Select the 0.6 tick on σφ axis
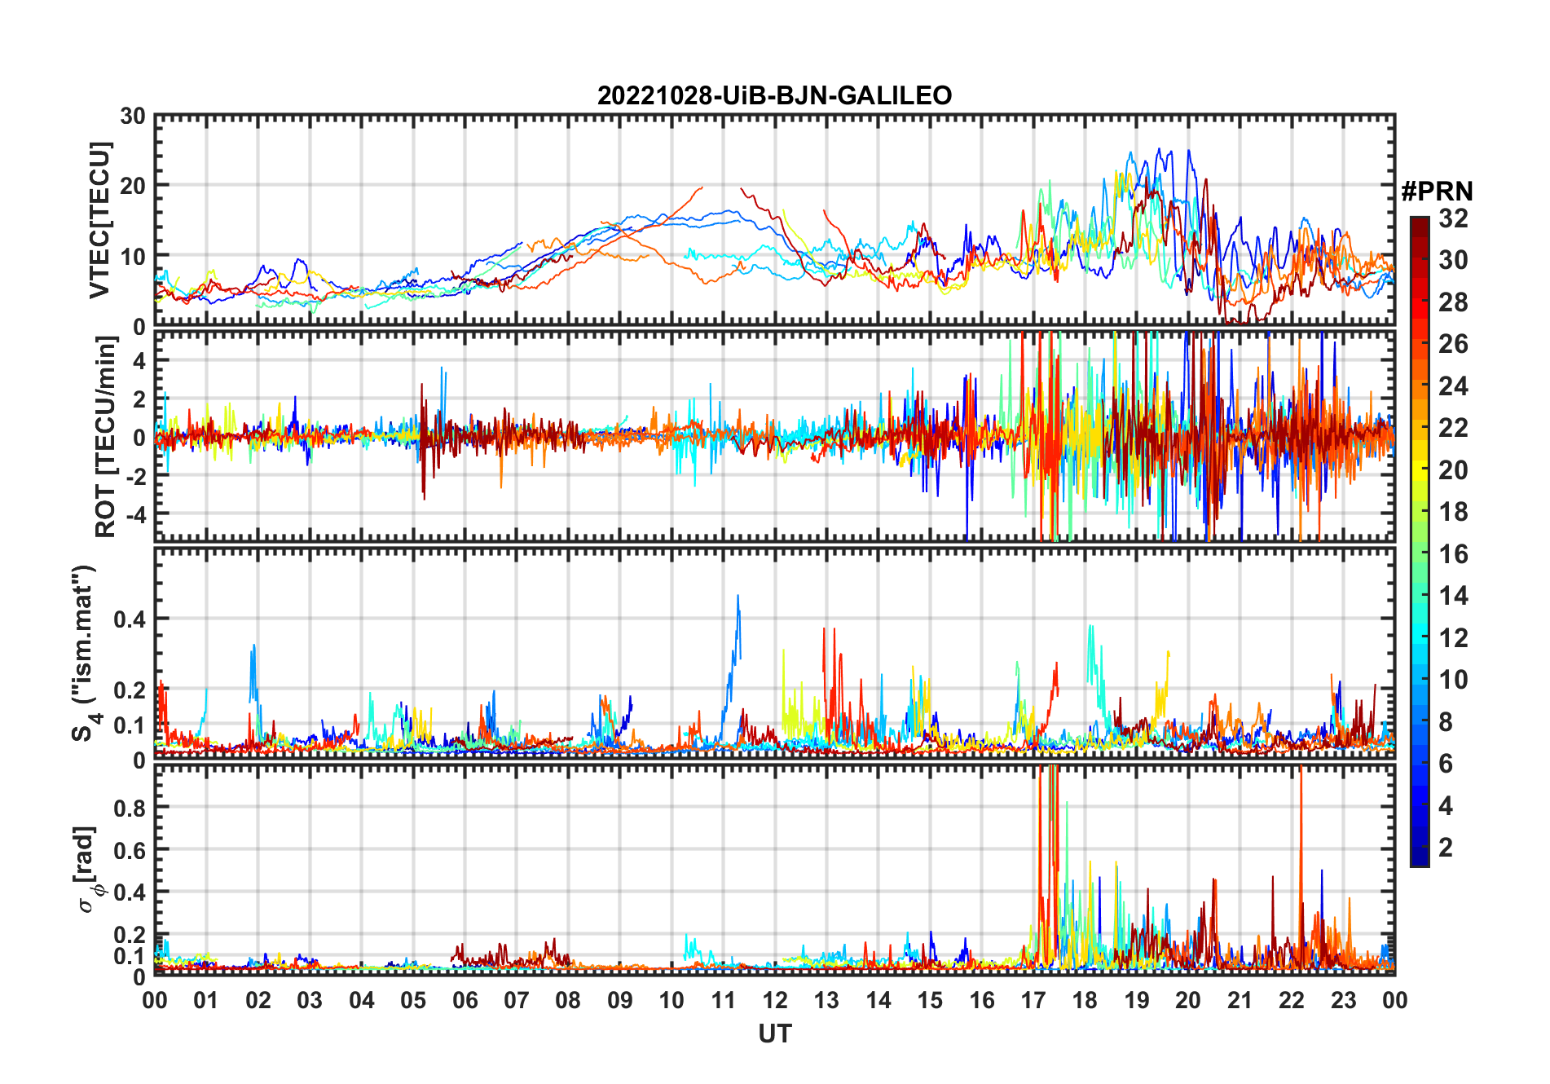The height and width of the screenshot is (1084, 1550). click(x=130, y=850)
